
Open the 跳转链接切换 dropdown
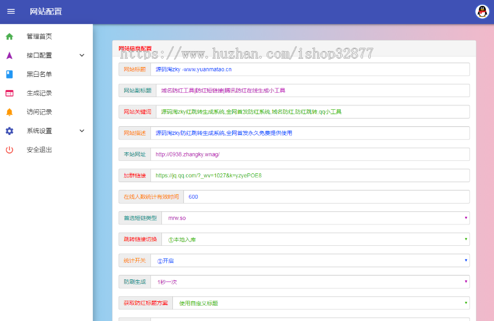(316, 239)
